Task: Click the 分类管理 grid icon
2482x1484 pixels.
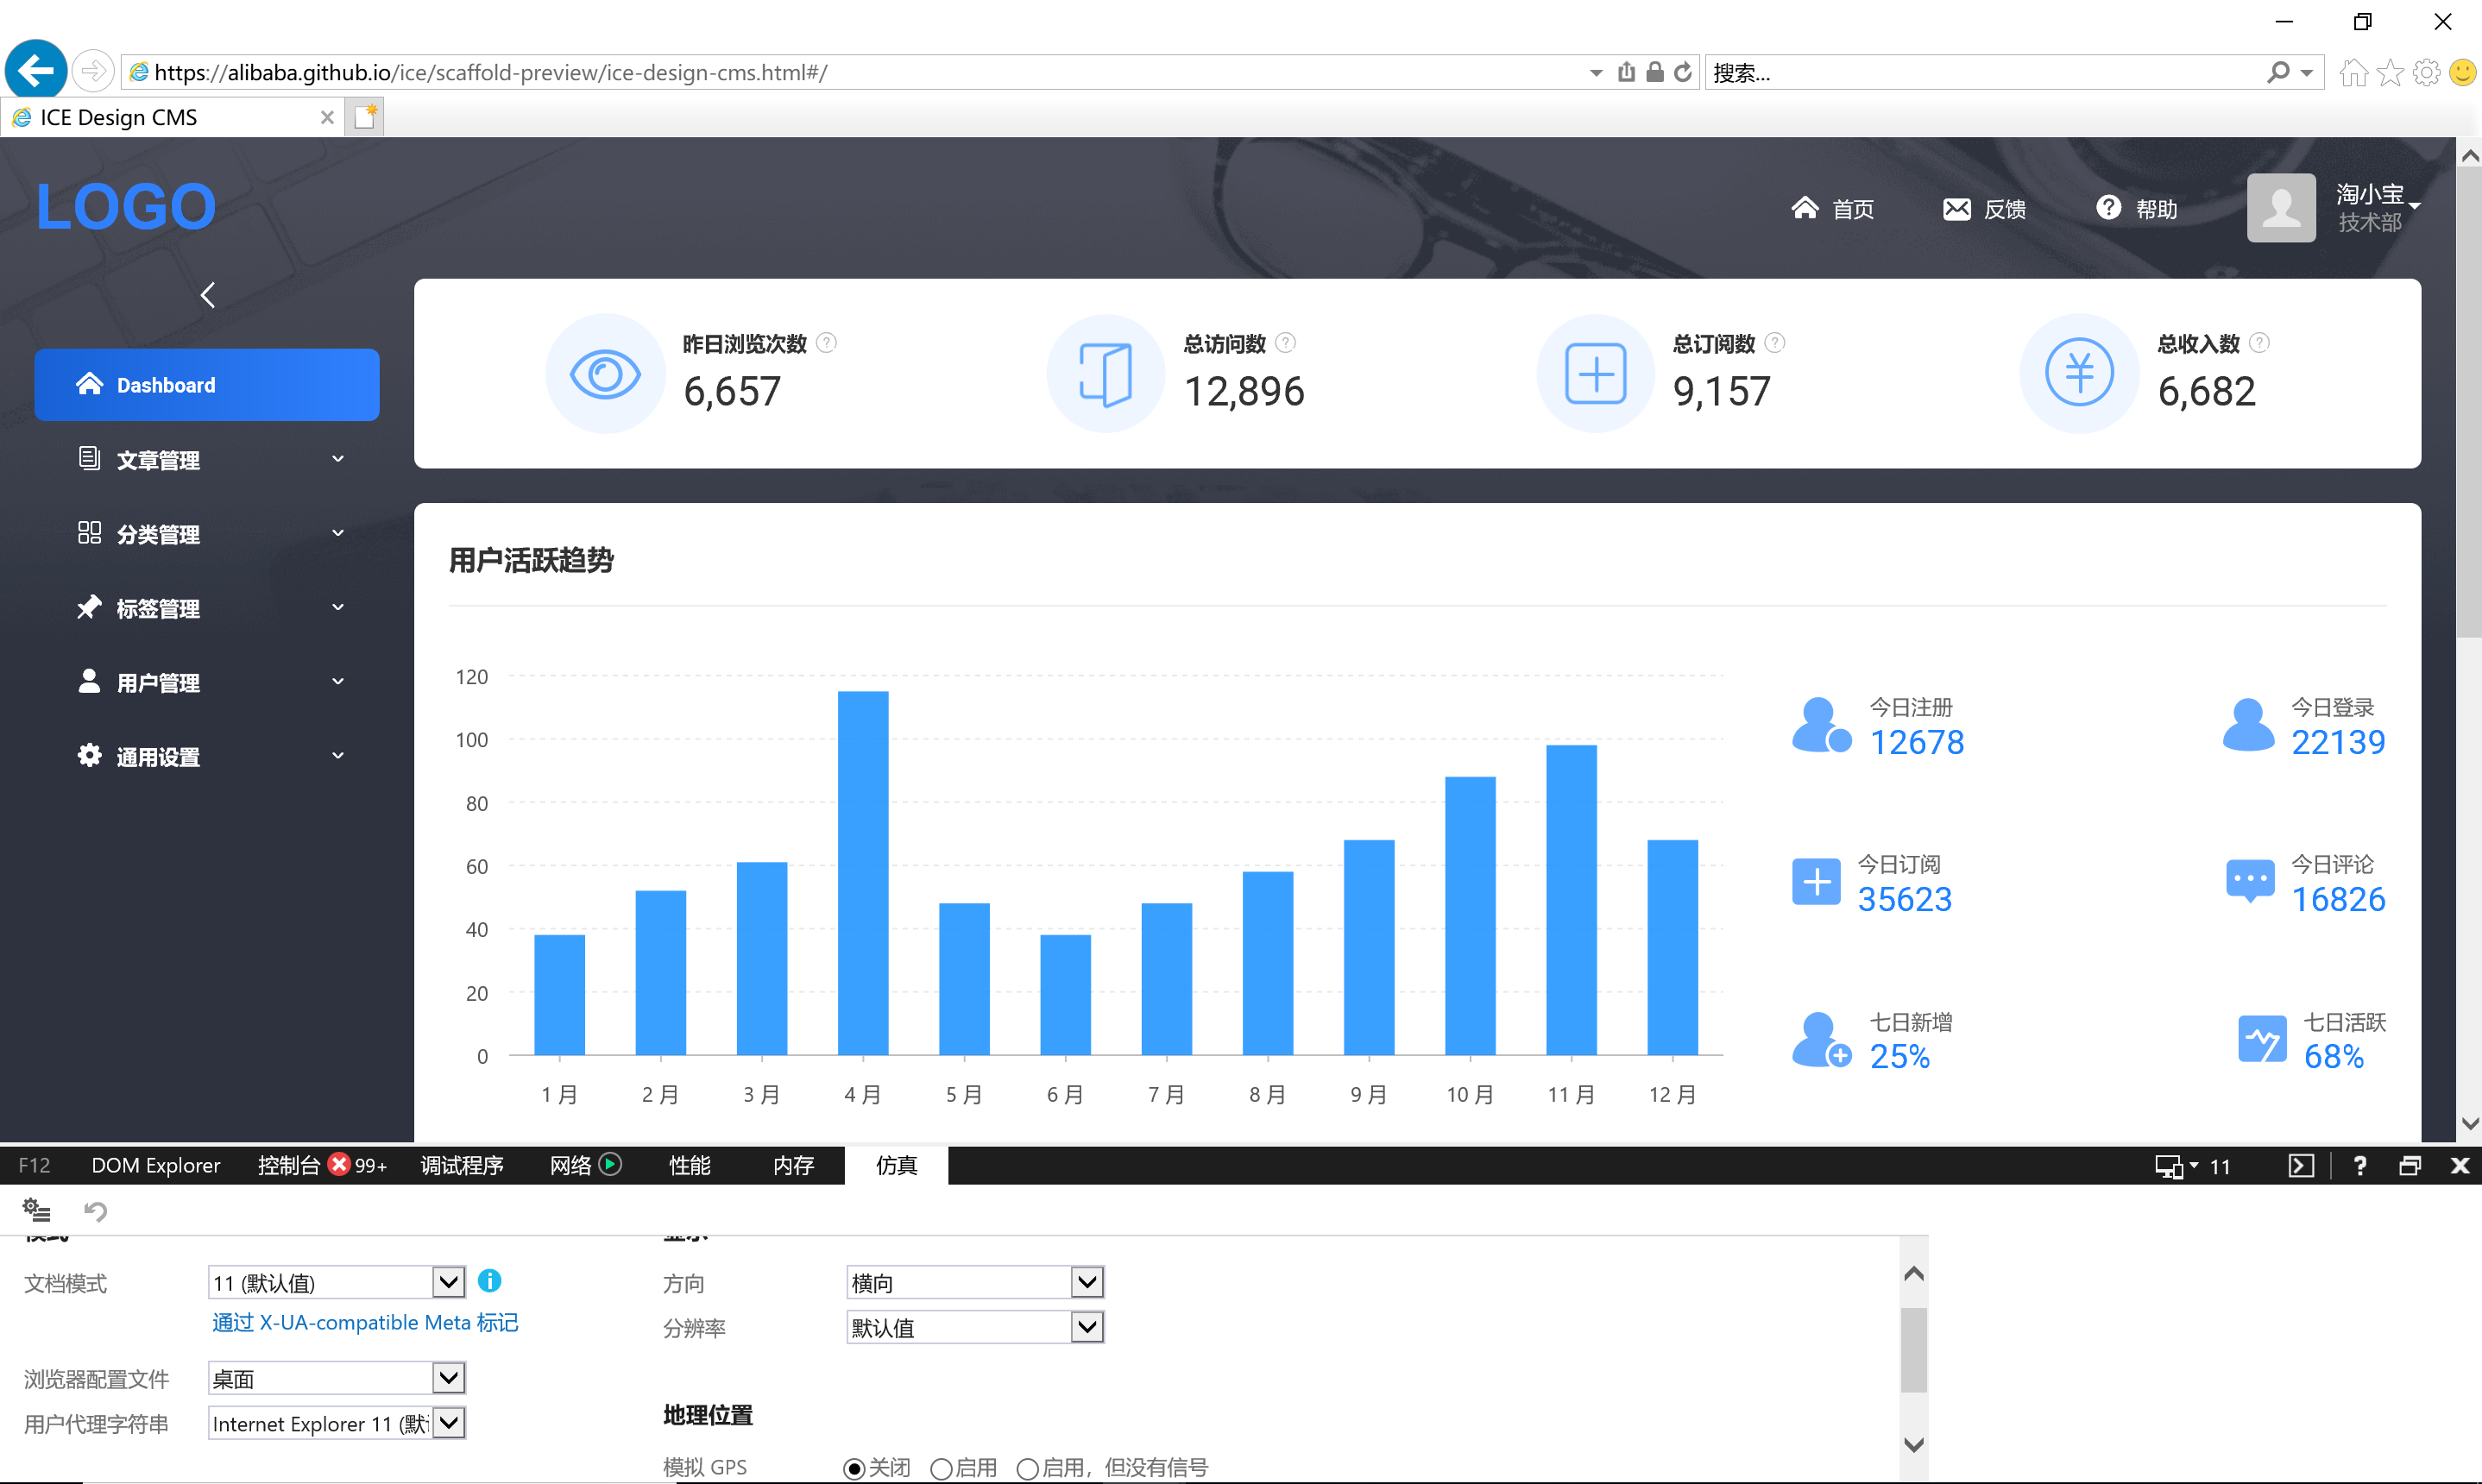Action: [x=89, y=533]
